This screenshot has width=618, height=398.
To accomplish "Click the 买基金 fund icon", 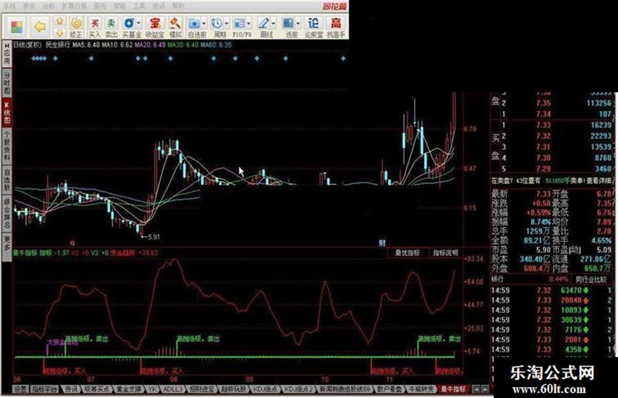I will point(129,24).
